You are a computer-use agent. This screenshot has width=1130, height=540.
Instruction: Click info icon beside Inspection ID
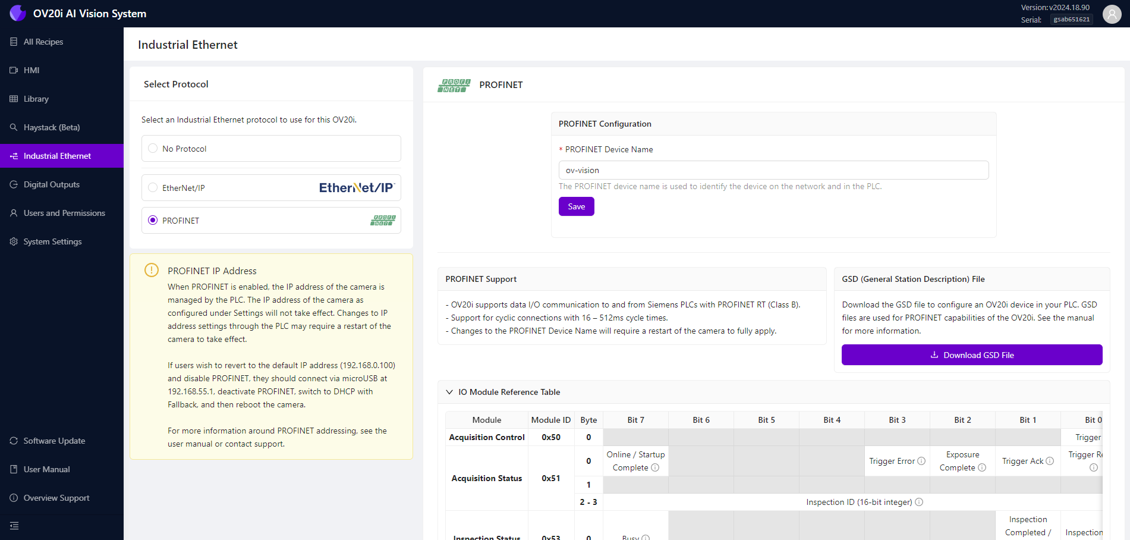(919, 502)
